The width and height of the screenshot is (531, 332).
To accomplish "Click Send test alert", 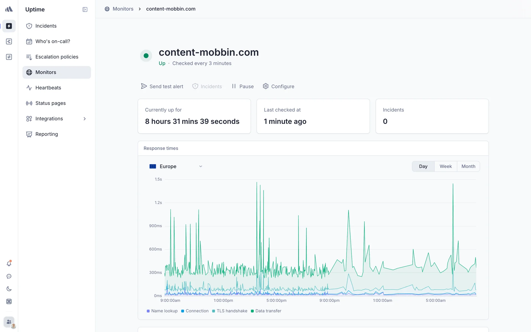I will click(162, 86).
